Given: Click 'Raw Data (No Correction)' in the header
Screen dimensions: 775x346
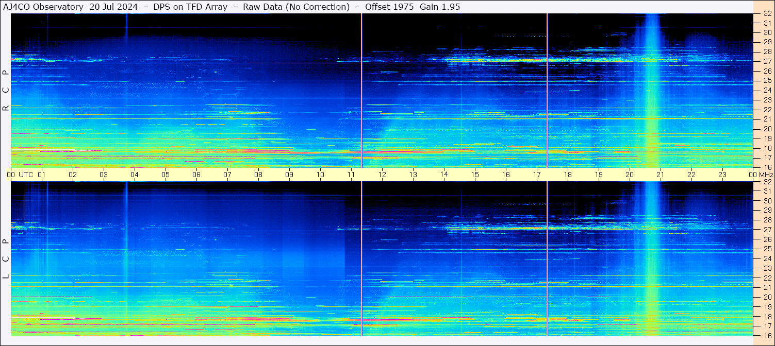Looking at the screenshot, I should point(296,7).
